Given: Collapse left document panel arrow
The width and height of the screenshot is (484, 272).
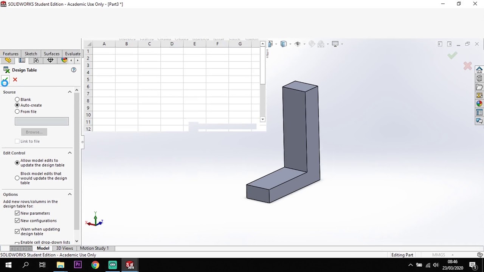Looking at the screenshot, I should (x=440, y=44).
